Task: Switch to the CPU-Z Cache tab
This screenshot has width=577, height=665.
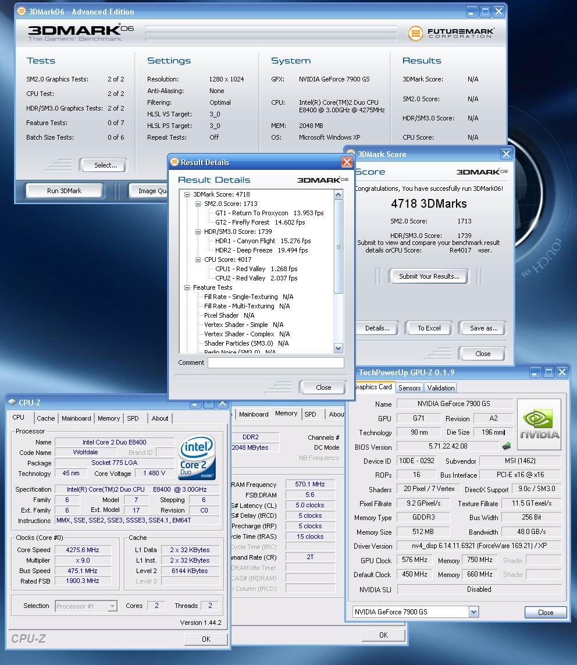Action: (46, 418)
